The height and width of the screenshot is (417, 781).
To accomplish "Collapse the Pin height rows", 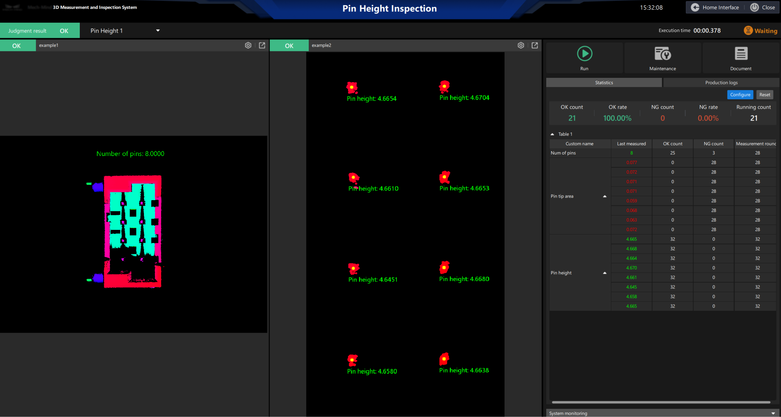I will coord(605,273).
